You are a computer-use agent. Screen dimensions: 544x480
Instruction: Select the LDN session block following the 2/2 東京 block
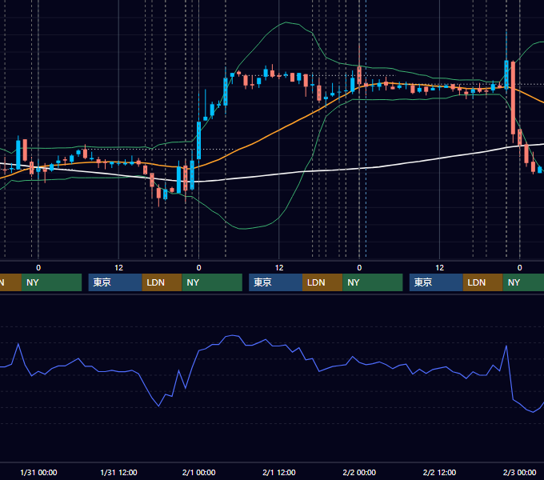pyautogui.click(x=483, y=282)
